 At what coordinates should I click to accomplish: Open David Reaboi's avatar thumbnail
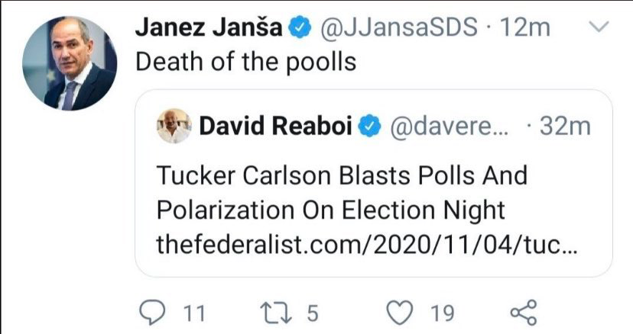(x=174, y=126)
